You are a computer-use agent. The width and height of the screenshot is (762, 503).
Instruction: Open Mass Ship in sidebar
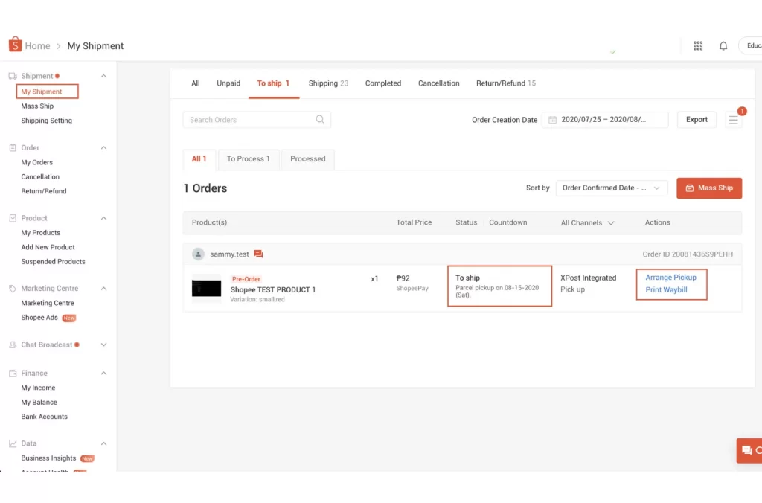tap(37, 106)
